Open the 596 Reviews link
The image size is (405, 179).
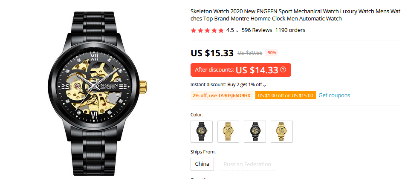click(x=257, y=30)
